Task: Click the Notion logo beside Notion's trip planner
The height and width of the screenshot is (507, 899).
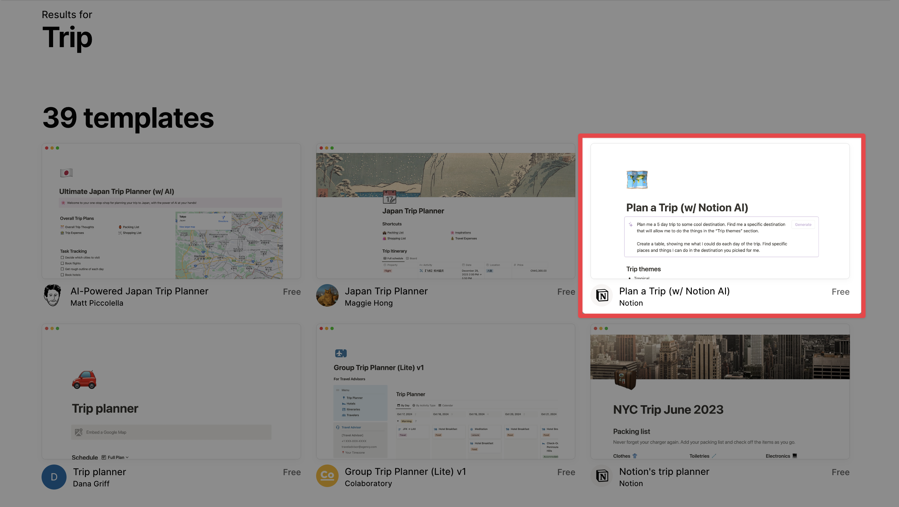Action: point(602,476)
